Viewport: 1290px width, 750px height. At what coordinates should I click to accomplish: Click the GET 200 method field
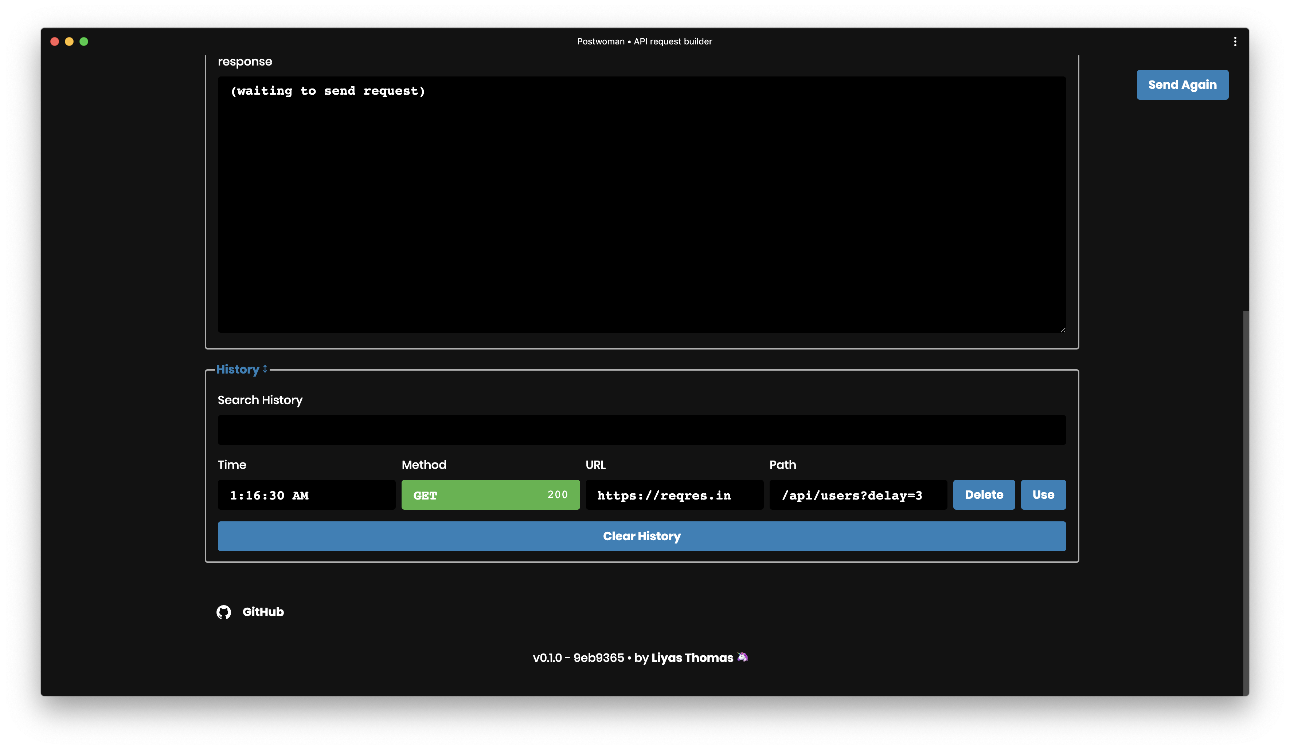coord(490,495)
